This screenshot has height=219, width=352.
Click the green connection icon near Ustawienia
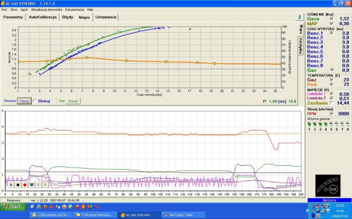(299, 17)
